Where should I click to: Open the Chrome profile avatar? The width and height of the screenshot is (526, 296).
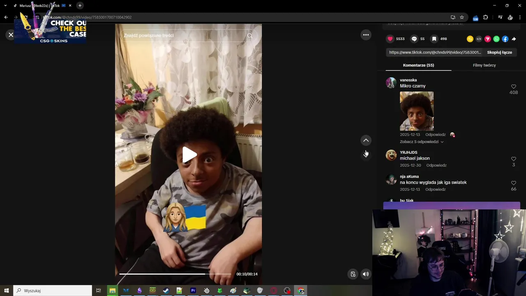510,17
